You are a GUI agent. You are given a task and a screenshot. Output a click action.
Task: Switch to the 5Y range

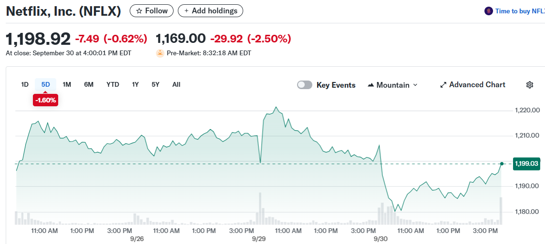pos(155,85)
